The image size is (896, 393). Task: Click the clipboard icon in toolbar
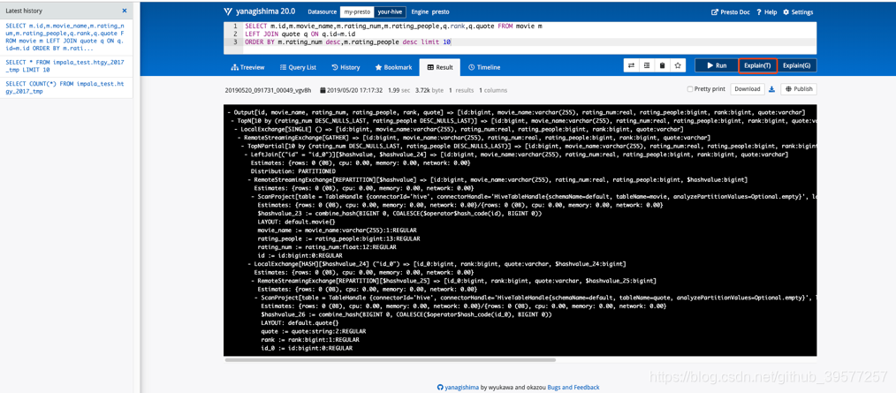click(x=662, y=65)
